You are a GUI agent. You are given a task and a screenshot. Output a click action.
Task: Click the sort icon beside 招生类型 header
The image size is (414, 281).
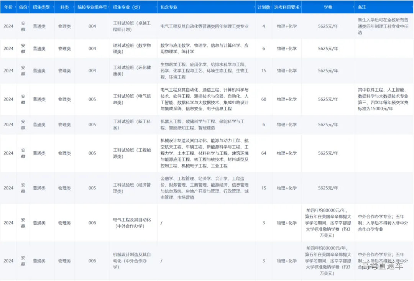coord(54,7)
